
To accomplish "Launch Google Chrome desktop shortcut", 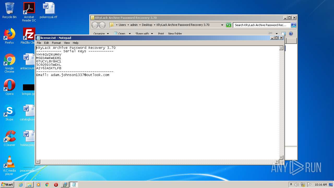I will coord(9,63).
